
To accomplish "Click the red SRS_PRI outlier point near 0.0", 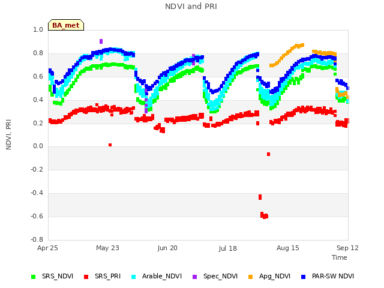I will [110, 145].
